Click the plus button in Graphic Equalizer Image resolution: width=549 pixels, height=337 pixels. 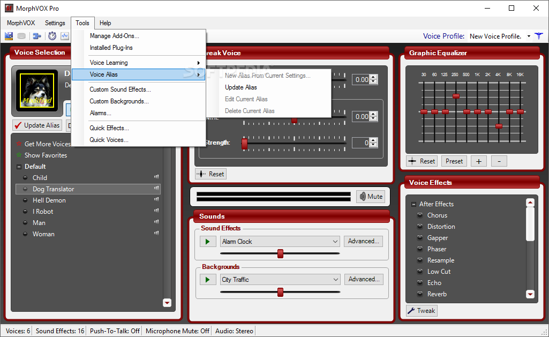coord(479,161)
